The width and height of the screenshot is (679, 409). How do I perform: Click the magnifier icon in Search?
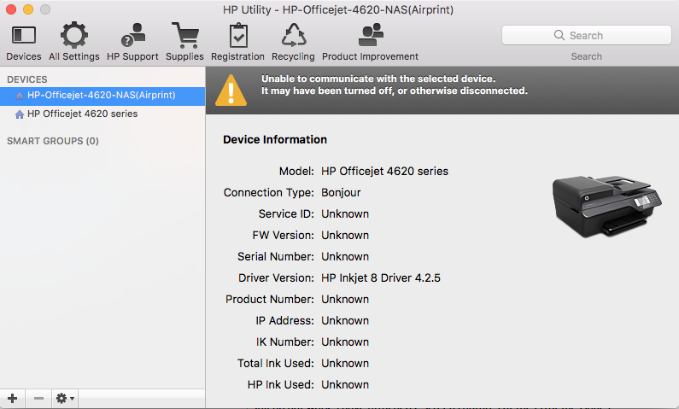pyautogui.click(x=559, y=35)
